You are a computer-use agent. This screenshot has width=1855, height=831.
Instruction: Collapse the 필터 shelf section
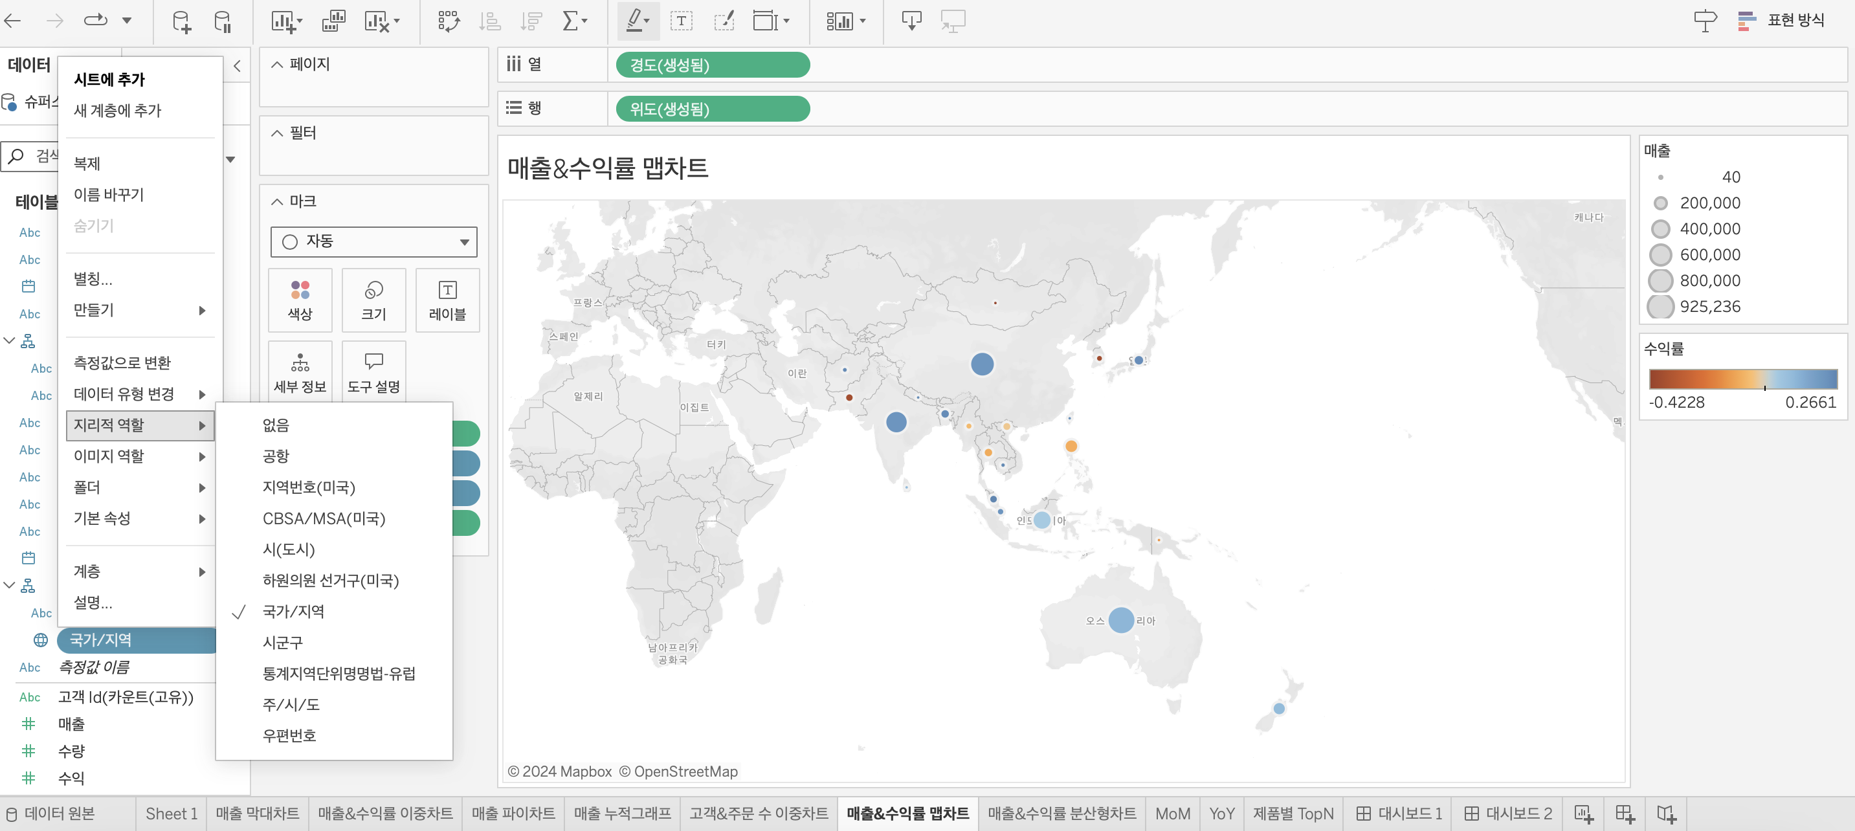pos(276,133)
